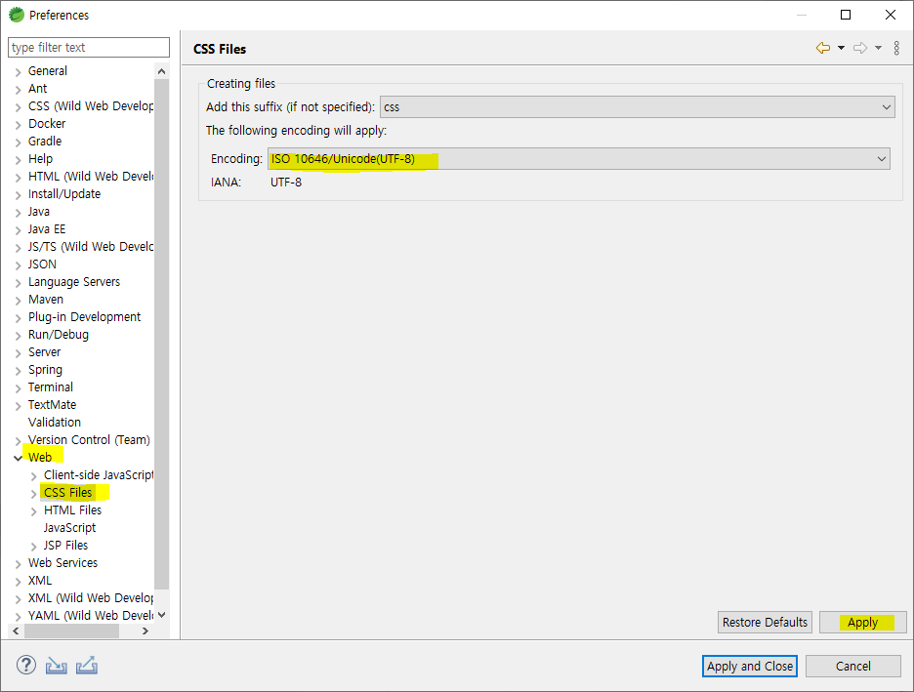Select the JSON category
This screenshot has width=914, height=692.
pyautogui.click(x=42, y=264)
